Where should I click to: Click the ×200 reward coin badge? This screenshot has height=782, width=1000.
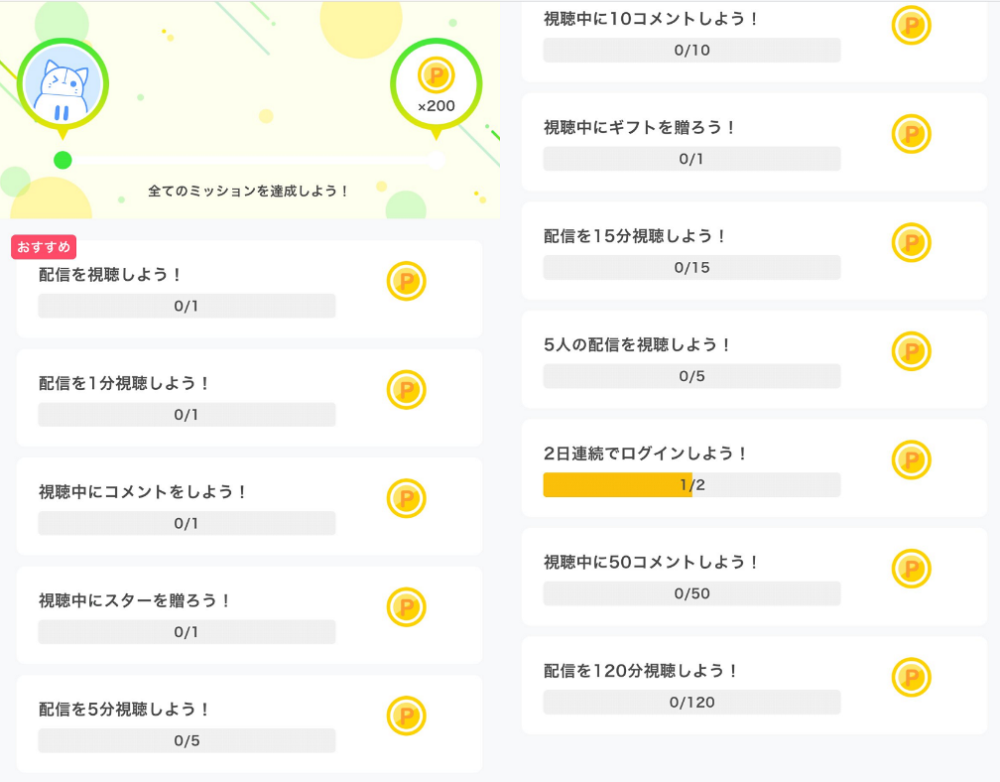[x=437, y=84]
